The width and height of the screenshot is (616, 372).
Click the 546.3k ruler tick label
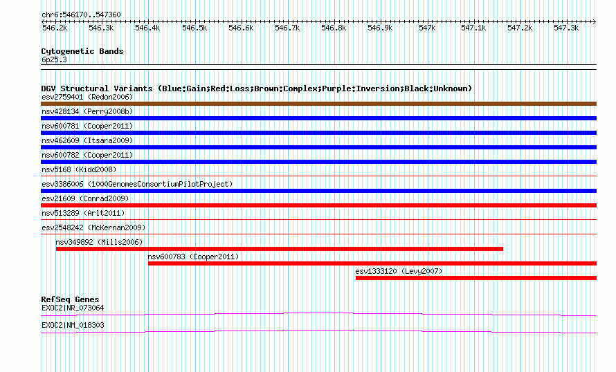[x=101, y=28]
